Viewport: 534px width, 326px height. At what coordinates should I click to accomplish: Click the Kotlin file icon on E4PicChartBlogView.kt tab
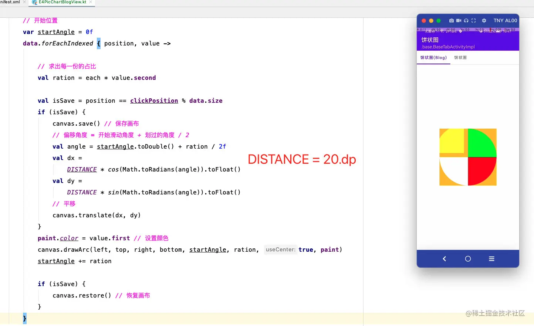point(35,2)
